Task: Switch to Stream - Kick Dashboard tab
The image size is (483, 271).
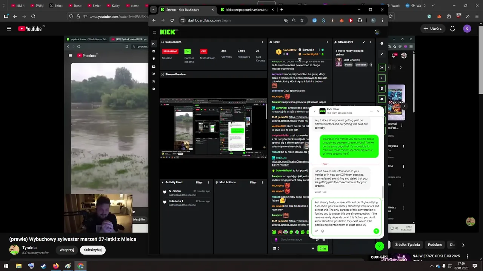Action: pos(188,9)
